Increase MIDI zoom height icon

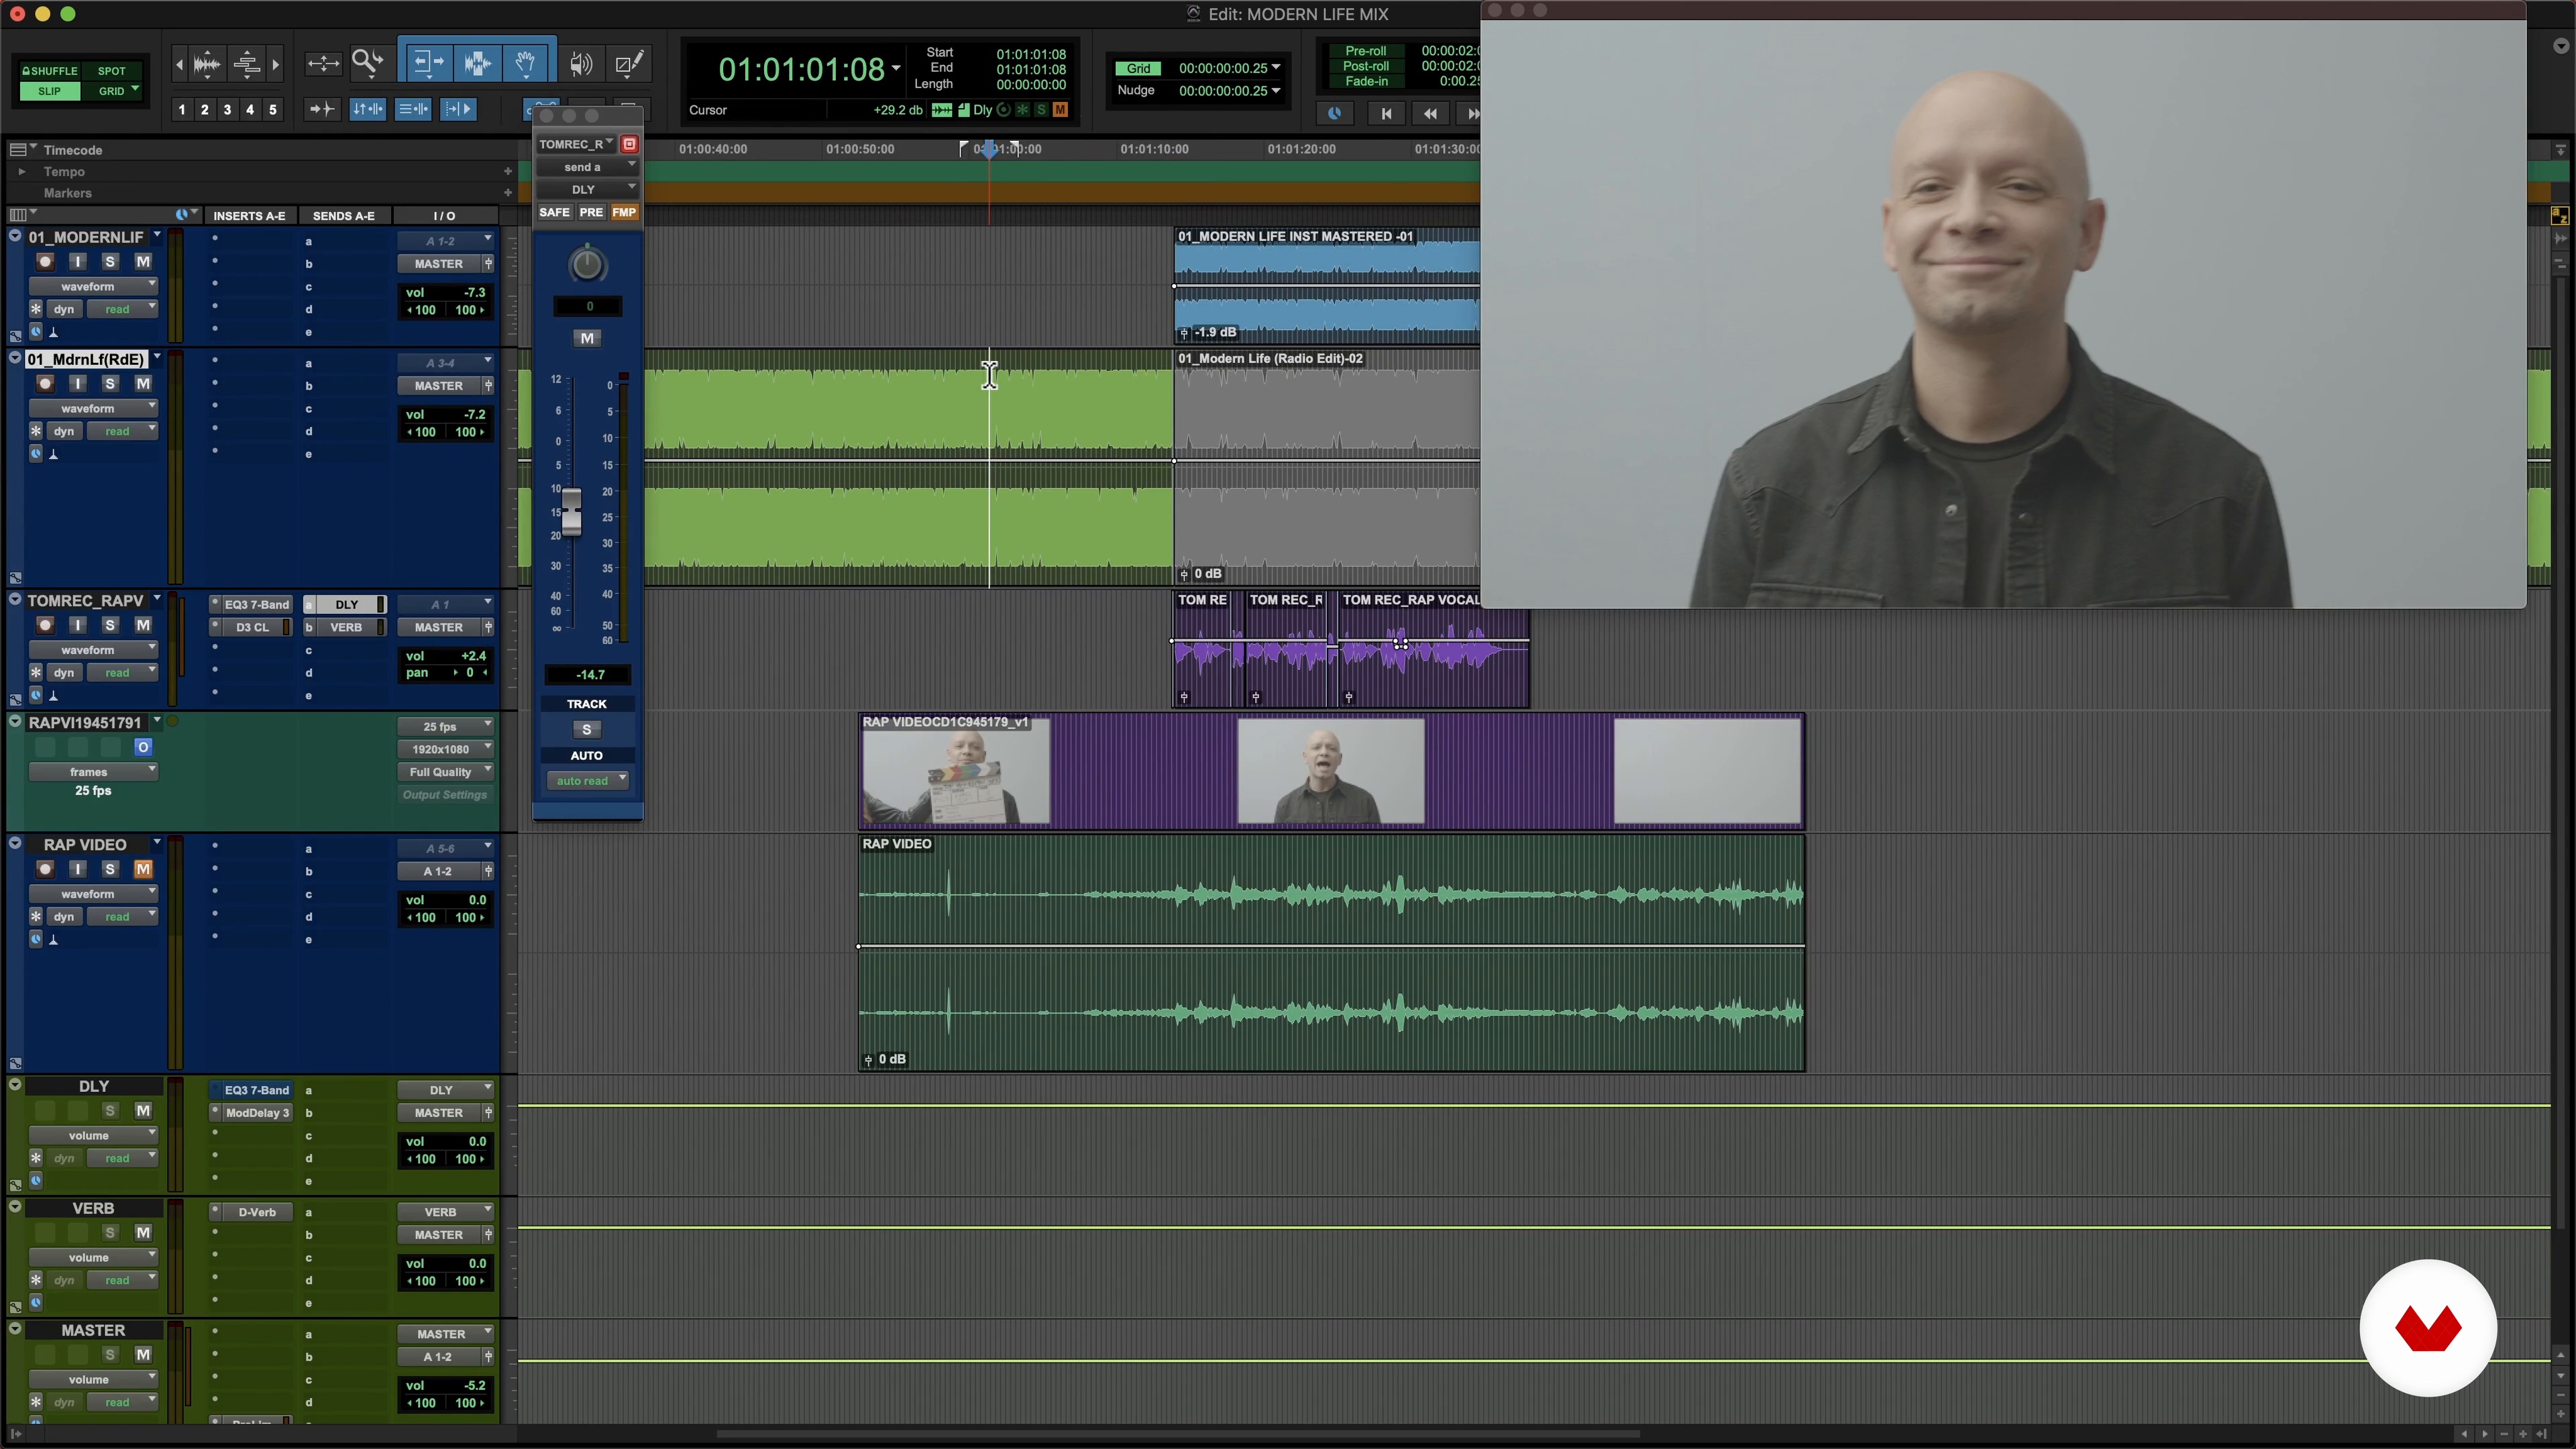[247, 64]
